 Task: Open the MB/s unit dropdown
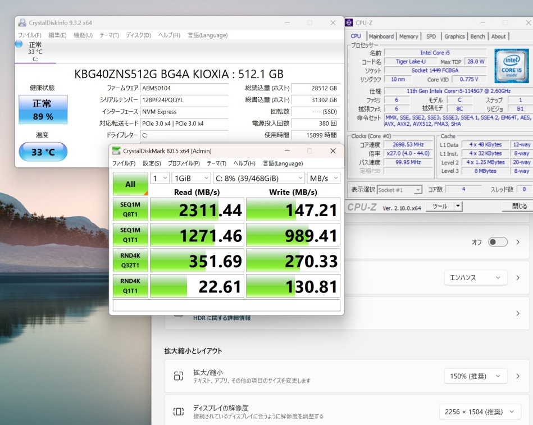pyautogui.click(x=324, y=178)
